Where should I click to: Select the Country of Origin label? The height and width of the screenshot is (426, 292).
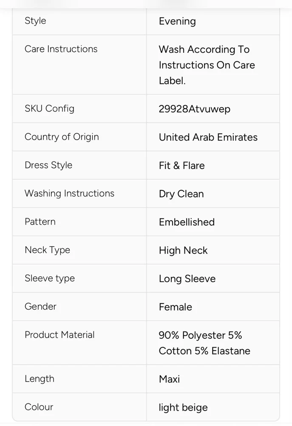point(62,137)
